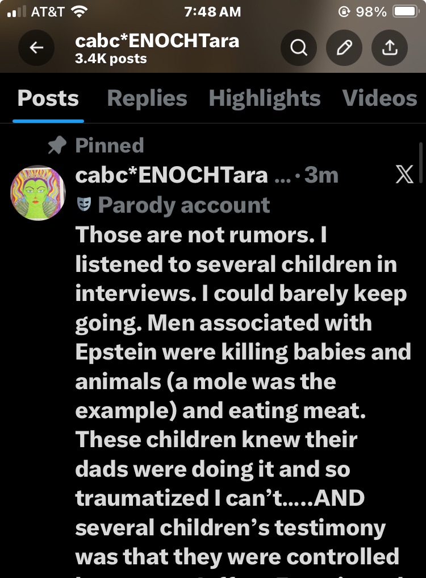Switch to the Replies tab
Image resolution: width=426 pixels, height=578 pixels.
click(147, 99)
